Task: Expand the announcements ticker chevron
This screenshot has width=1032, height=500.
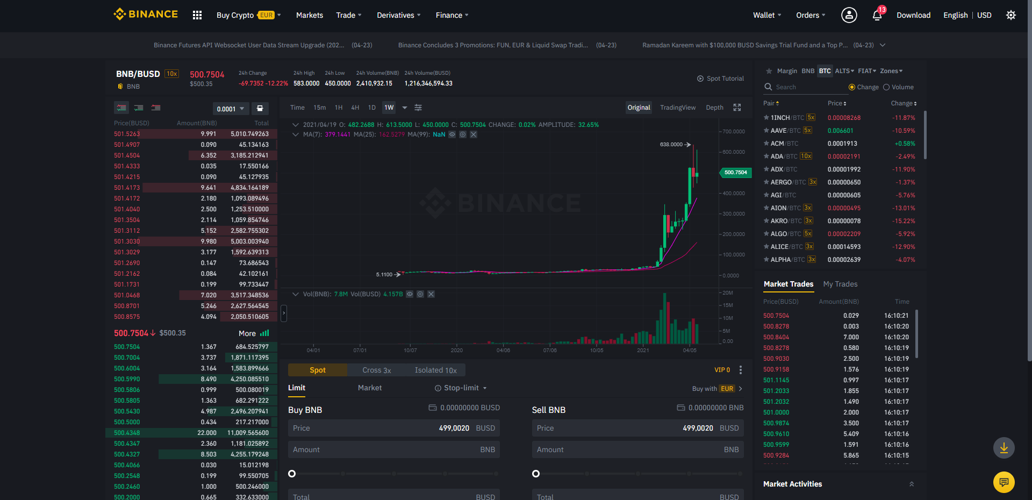Action: tap(883, 45)
